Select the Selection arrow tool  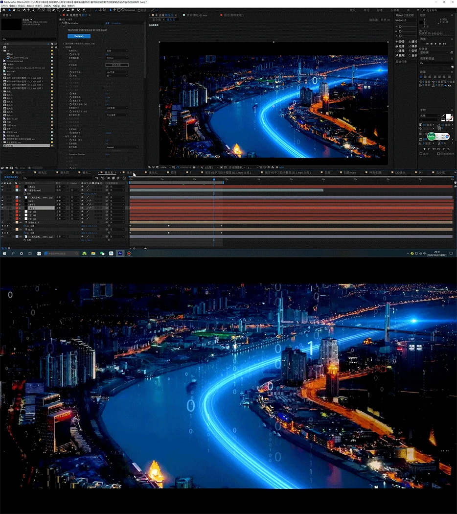[x=10, y=10]
